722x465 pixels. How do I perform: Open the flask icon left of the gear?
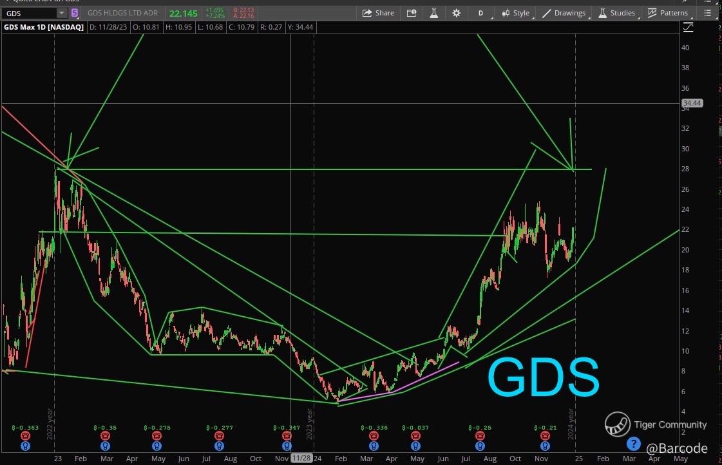pyautogui.click(x=433, y=13)
